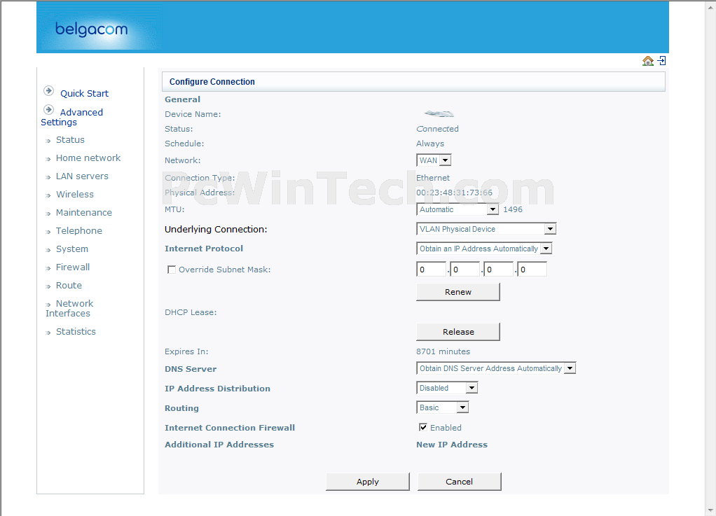The width and height of the screenshot is (716, 516).
Task: Open the Internet Protocol dropdown
Action: pos(485,249)
